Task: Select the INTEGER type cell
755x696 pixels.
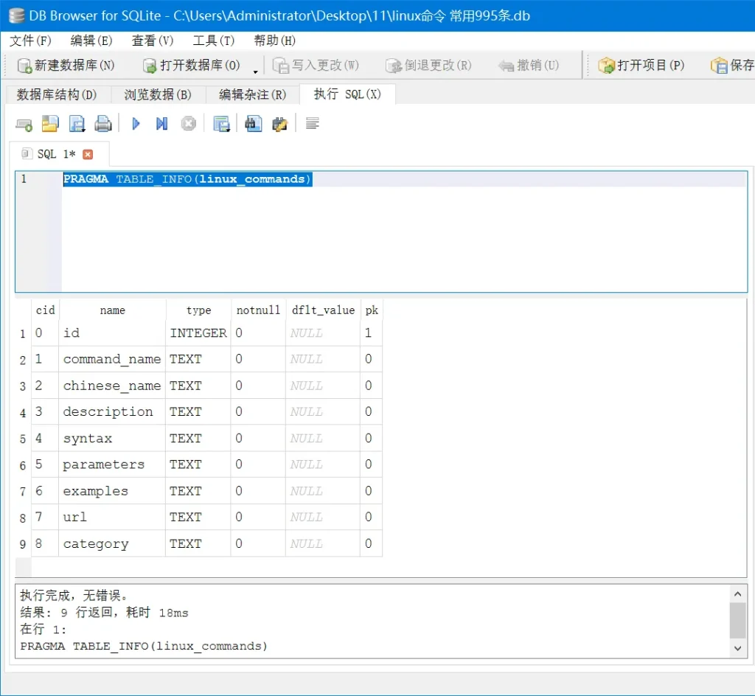Action: (x=198, y=333)
